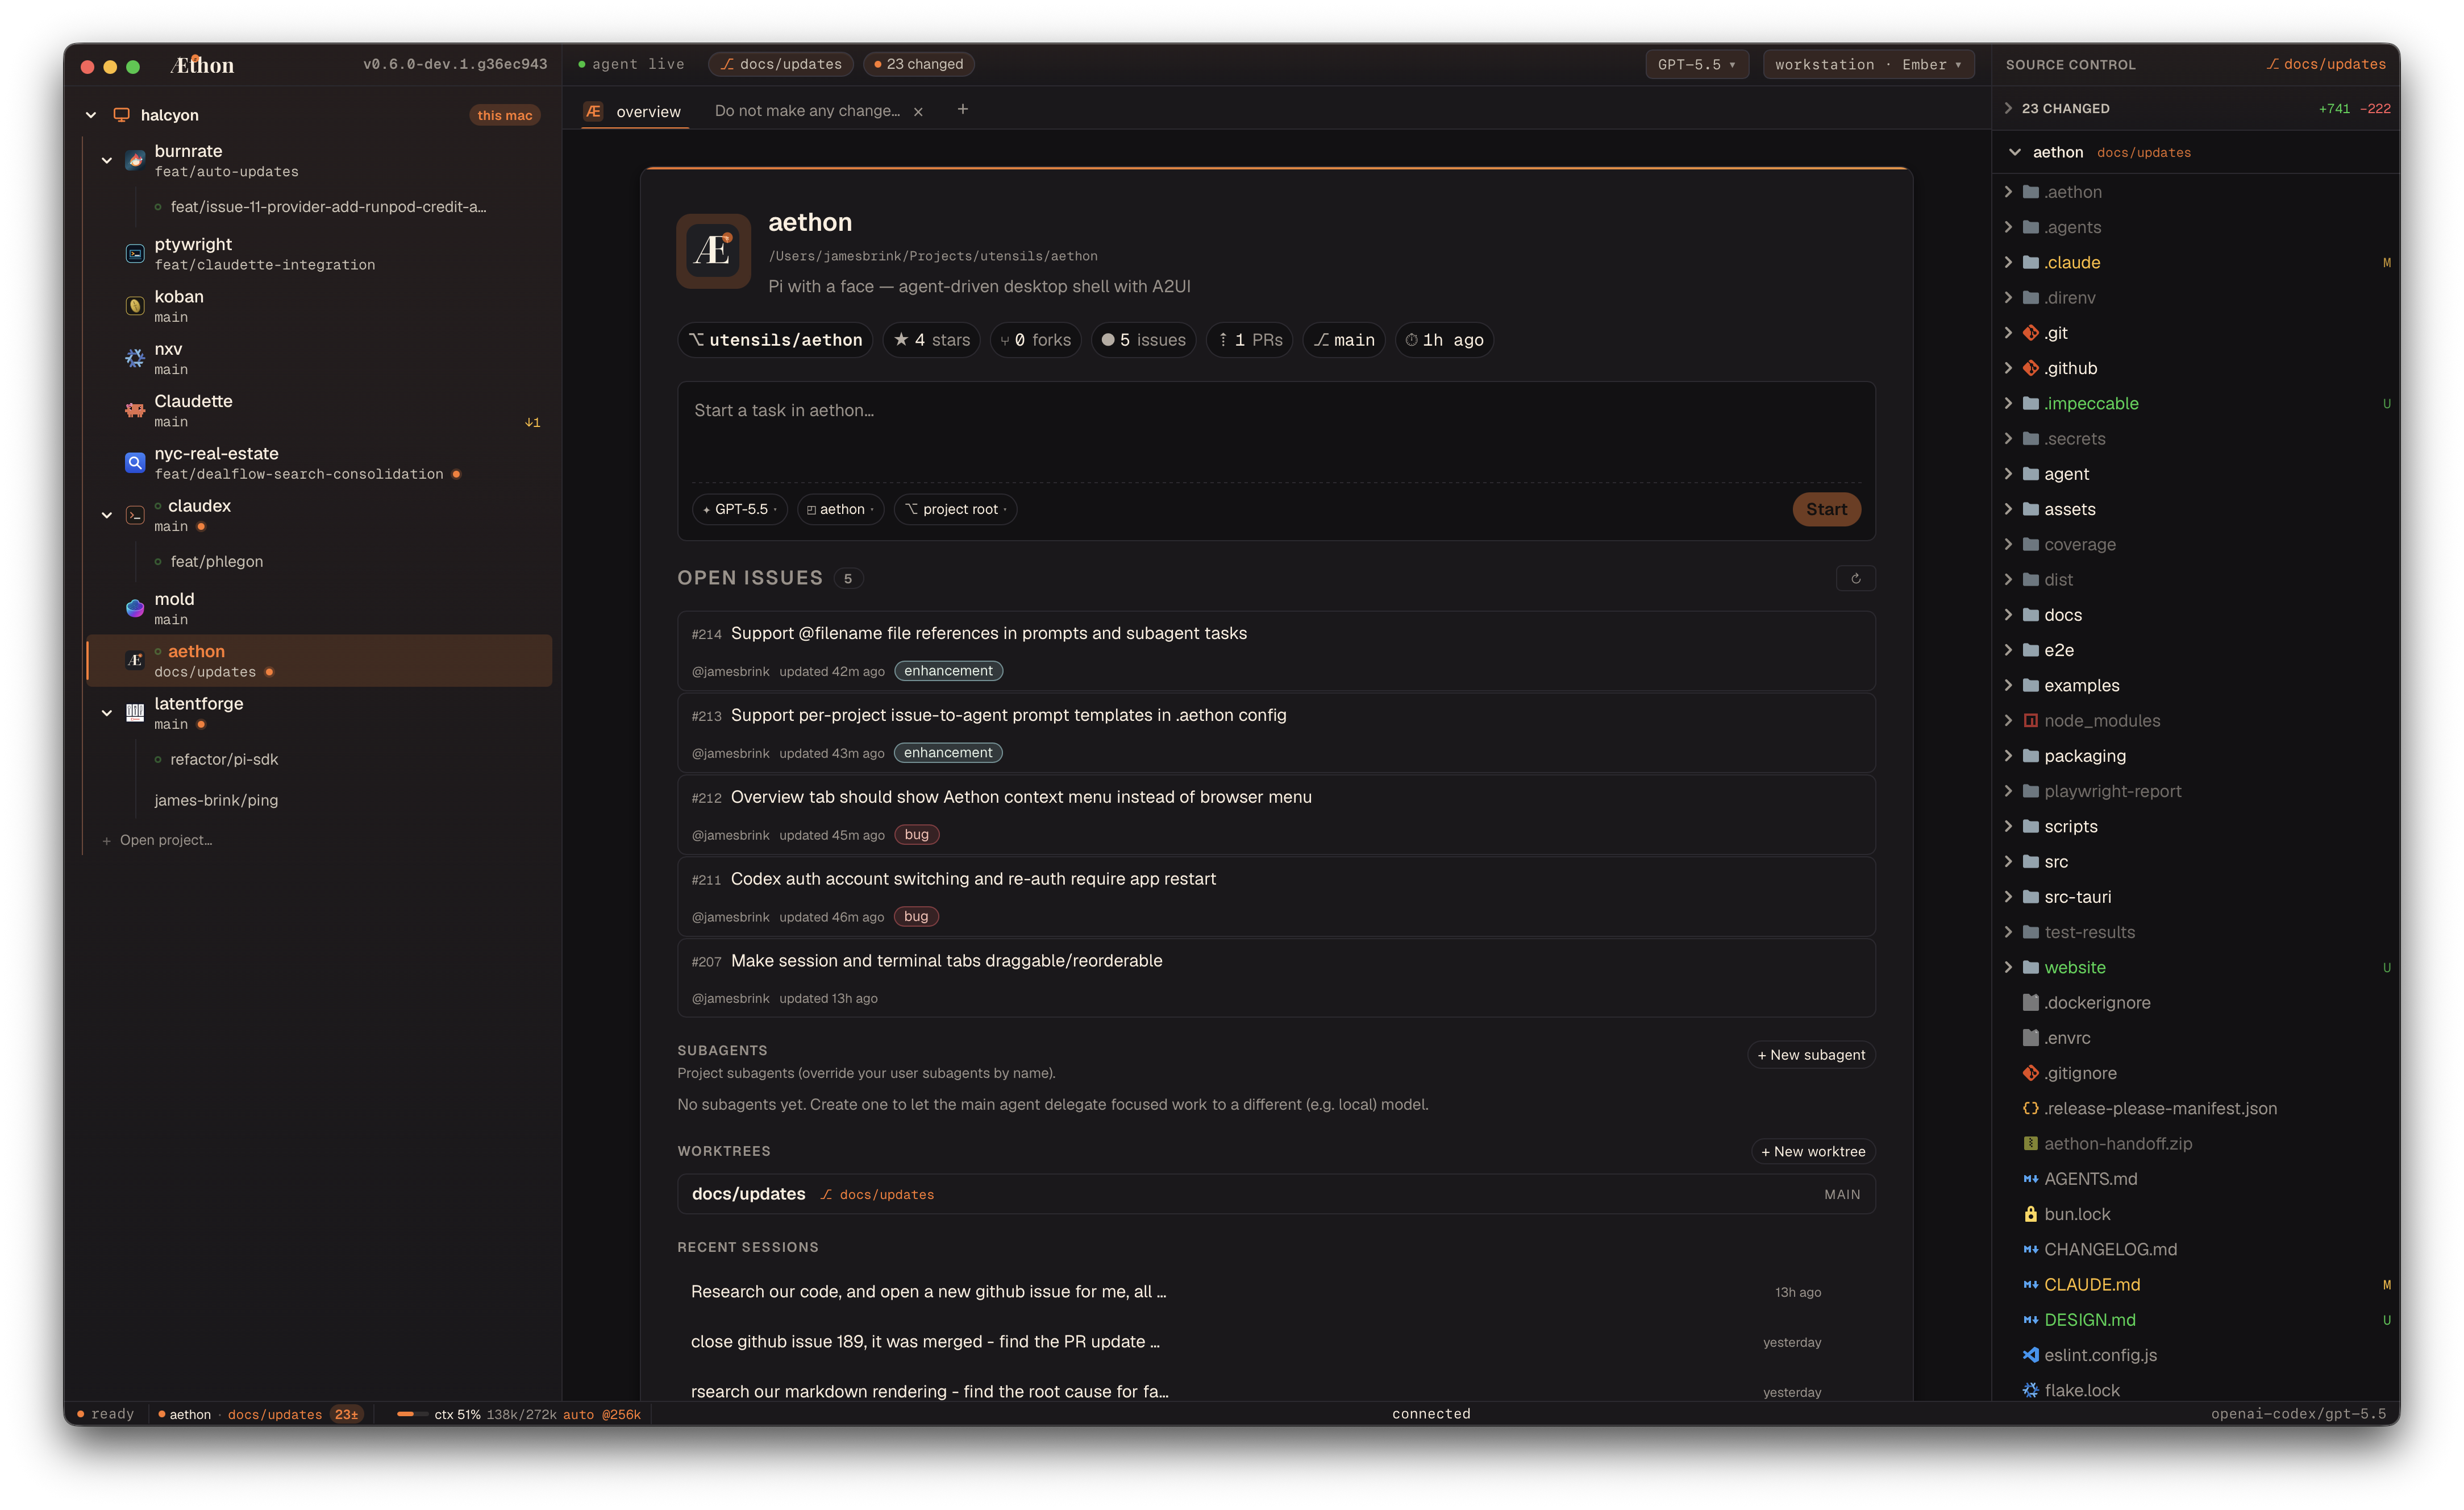Select james-brink/ping in sidebar
2464x1510 pixels.
pyautogui.click(x=216, y=800)
